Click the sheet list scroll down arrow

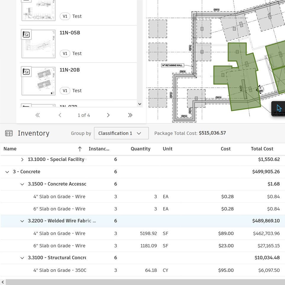pyautogui.click(x=140, y=104)
